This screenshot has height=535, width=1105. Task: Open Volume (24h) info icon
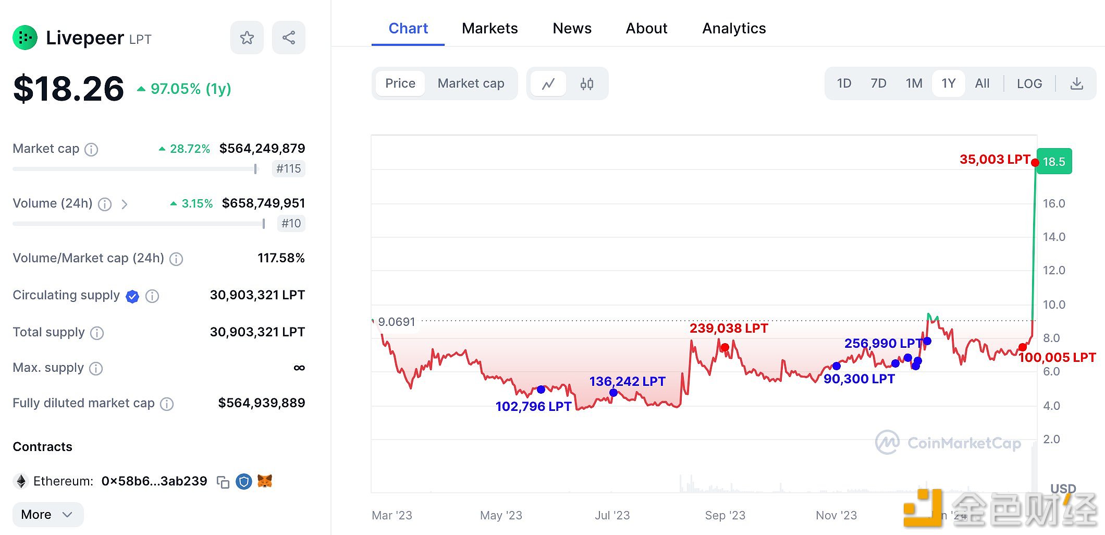pos(105,204)
